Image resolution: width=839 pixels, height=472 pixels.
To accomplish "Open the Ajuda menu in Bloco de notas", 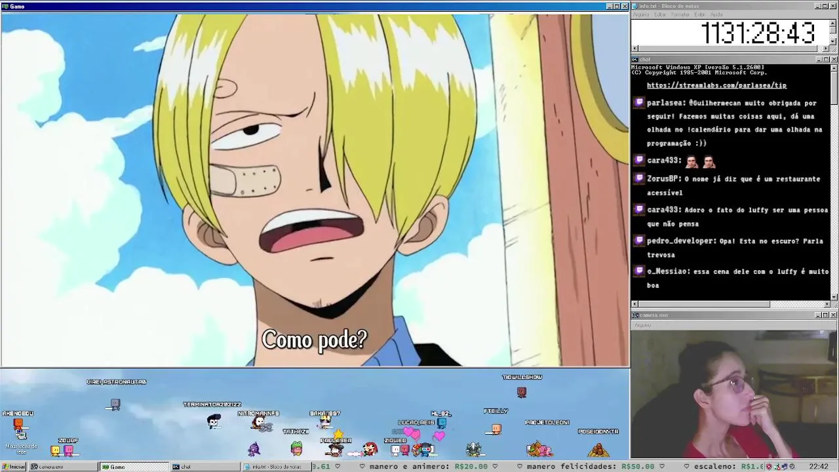I will tap(717, 14).
